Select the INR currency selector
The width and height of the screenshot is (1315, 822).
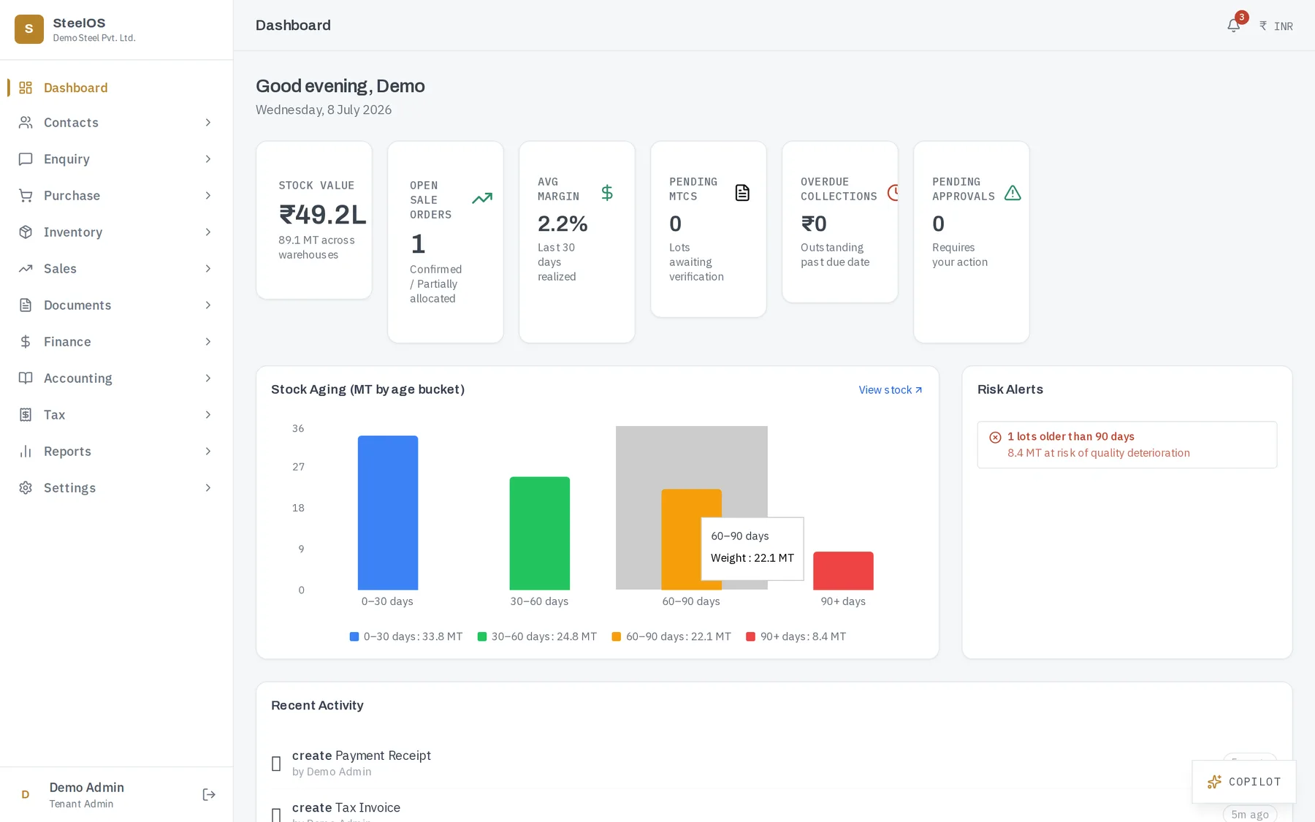click(x=1276, y=26)
